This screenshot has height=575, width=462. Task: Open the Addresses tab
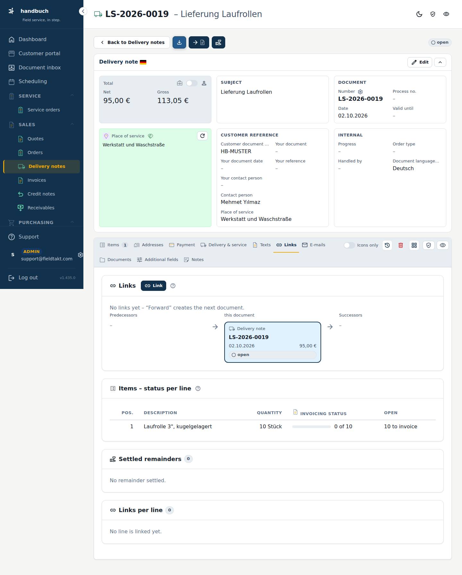149,245
